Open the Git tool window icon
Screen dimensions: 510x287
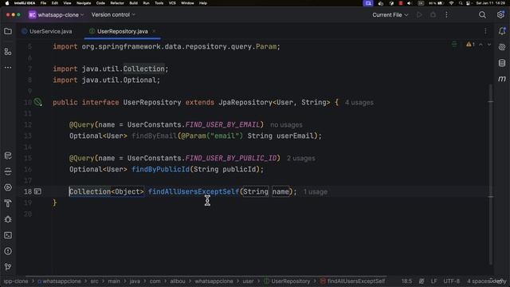8,267
